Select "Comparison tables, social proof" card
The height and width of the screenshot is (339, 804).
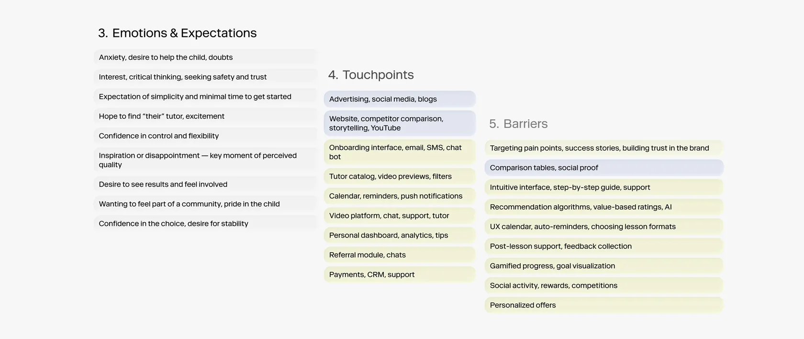point(603,168)
